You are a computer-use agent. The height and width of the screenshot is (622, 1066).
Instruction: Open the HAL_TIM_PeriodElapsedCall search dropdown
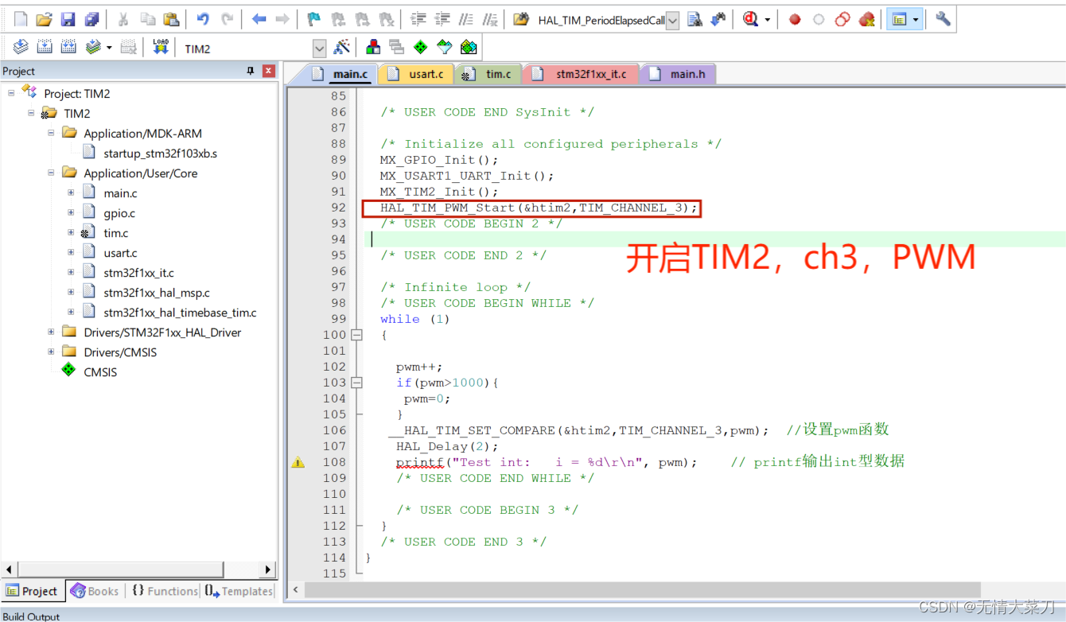coord(673,21)
